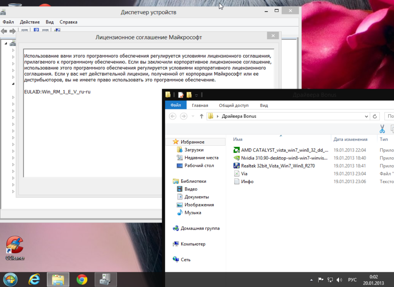
Task: Sort by the Имя column header
Action: coord(238,139)
